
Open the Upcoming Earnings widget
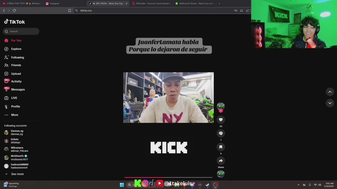coord(11,185)
